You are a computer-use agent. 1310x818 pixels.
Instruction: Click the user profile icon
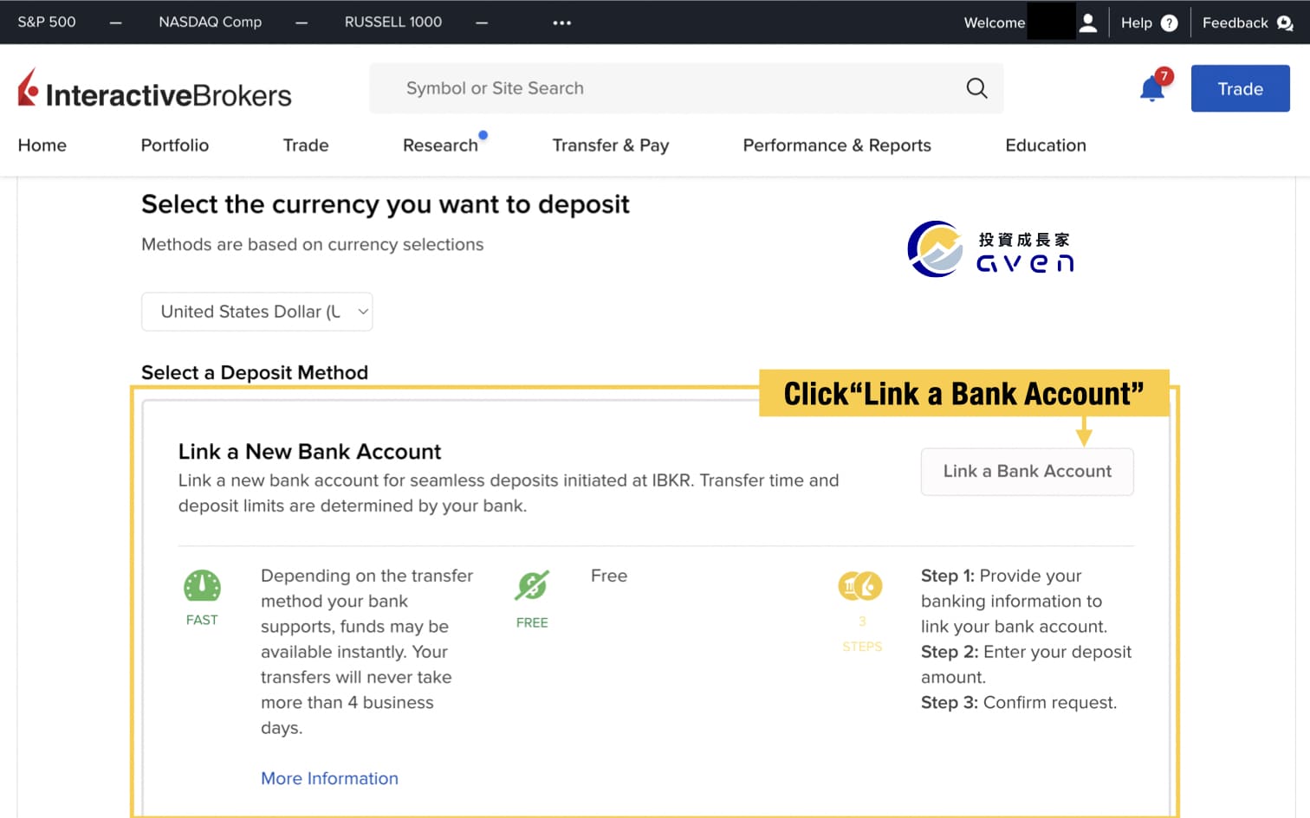click(x=1088, y=23)
